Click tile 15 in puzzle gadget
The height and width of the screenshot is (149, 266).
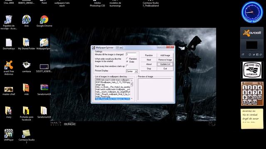click(255, 102)
